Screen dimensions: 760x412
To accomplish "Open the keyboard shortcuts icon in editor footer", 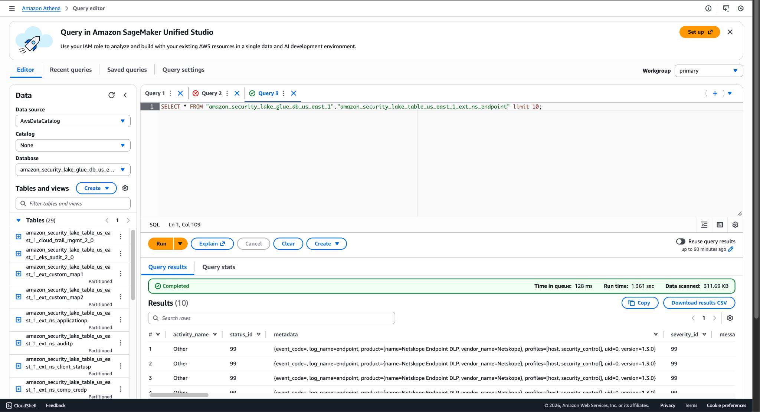I will (x=720, y=225).
